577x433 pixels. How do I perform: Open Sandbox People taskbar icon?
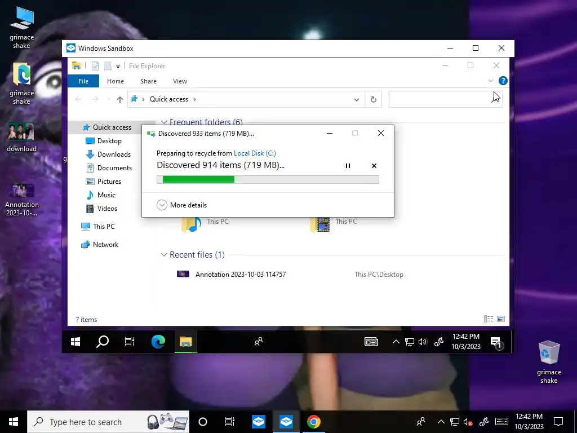(259, 342)
